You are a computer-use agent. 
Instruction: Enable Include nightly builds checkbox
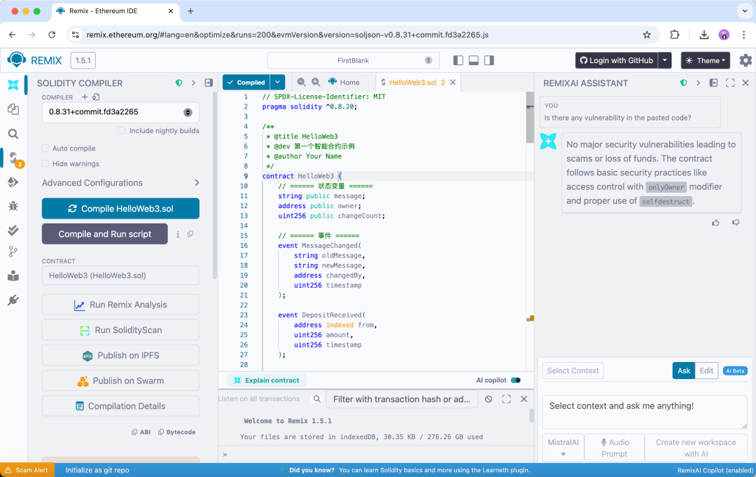122,131
